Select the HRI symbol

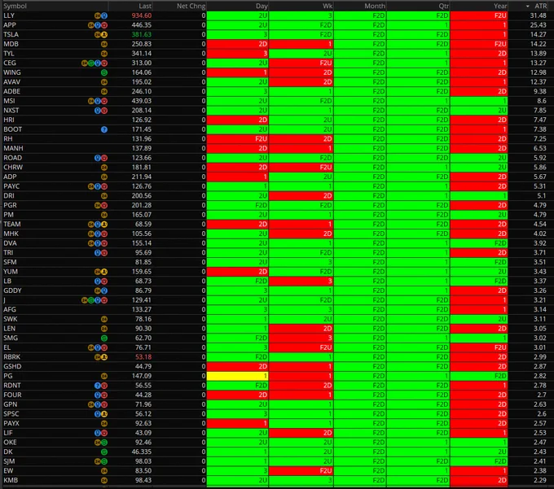coord(8,120)
